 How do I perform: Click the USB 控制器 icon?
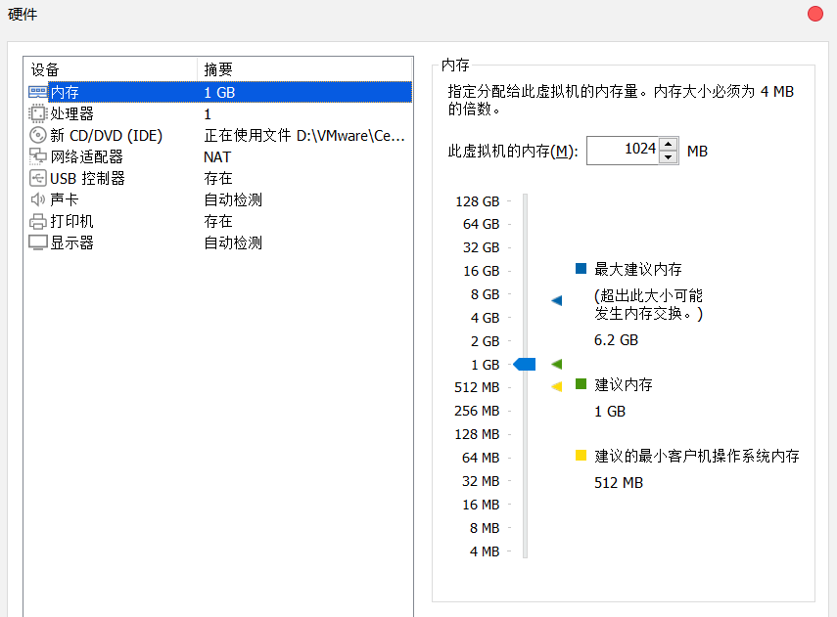[37, 178]
